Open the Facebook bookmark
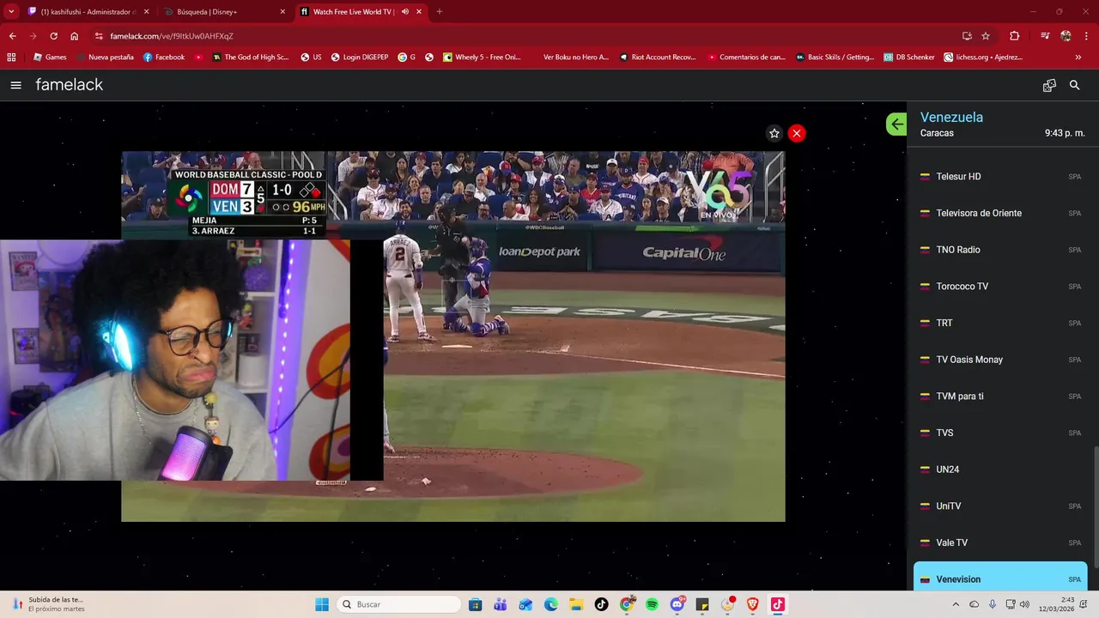The width and height of the screenshot is (1099, 618). click(164, 58)
